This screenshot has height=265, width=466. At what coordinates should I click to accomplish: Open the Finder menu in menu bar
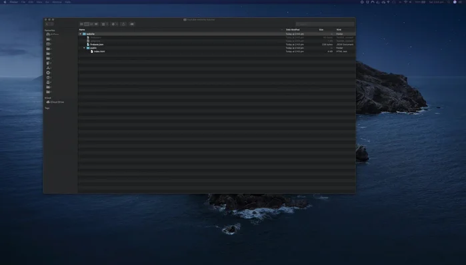(x=14, y=2)
